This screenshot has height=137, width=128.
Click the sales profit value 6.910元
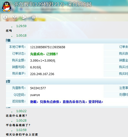(36, 67)
